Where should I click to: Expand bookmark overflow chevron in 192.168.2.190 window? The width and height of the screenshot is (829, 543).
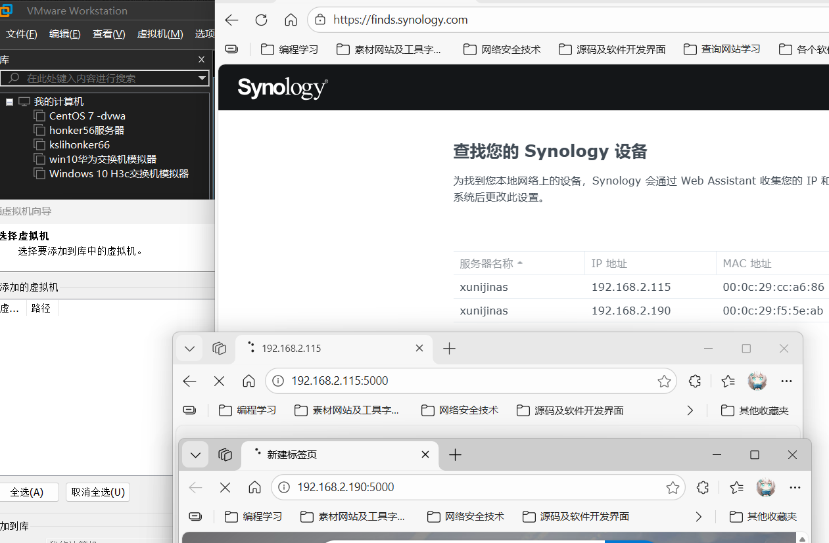coord(698,517)
